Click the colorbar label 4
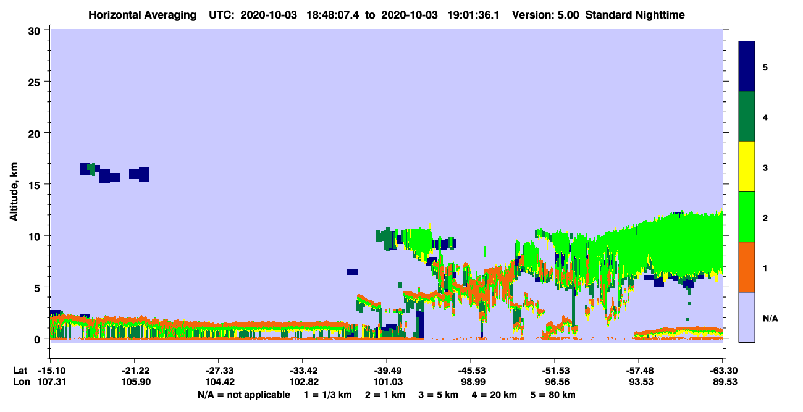The width and height of the screenshot is (803, 412). coord(765,117)
